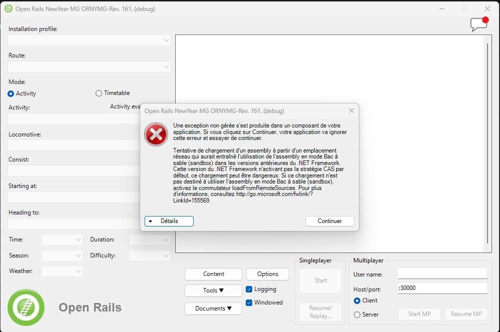Click the Starting at combo box field

click(x=74, y=197)
